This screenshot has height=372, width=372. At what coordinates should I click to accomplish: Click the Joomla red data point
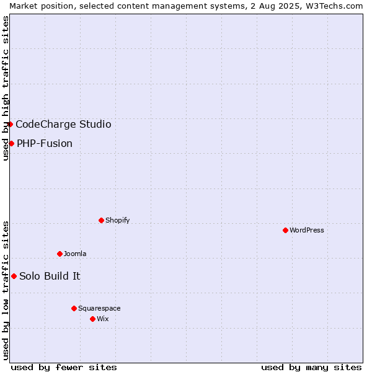[60, 254]
